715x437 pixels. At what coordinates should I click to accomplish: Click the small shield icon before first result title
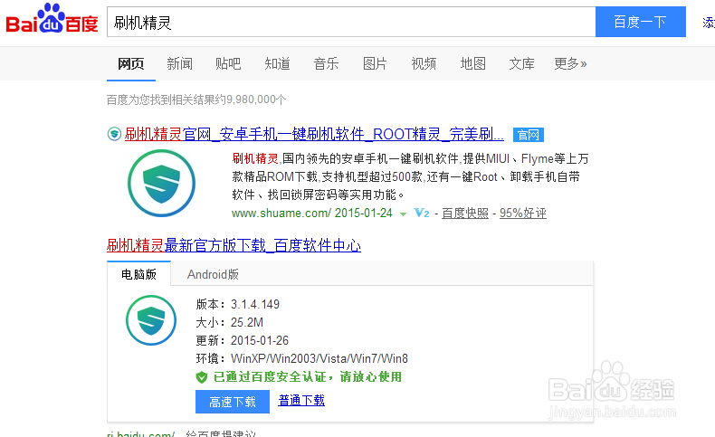point(114,134)
